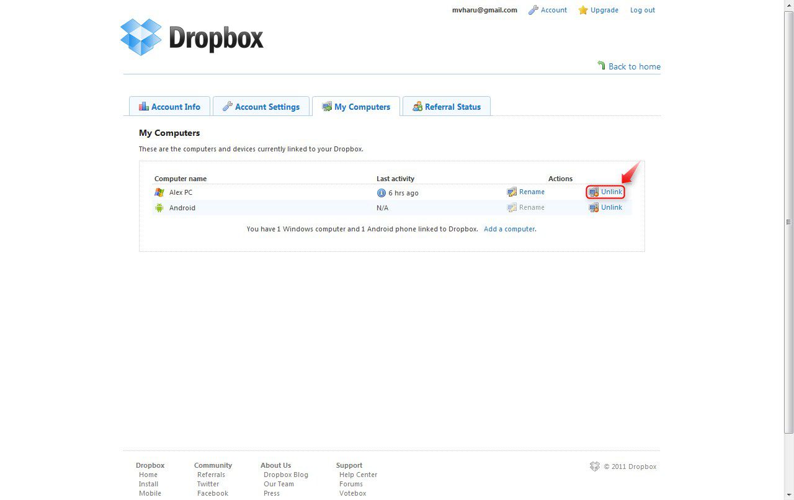Click the scrollbar up arrow
794x500 pixels.
(x=789, y=5)
